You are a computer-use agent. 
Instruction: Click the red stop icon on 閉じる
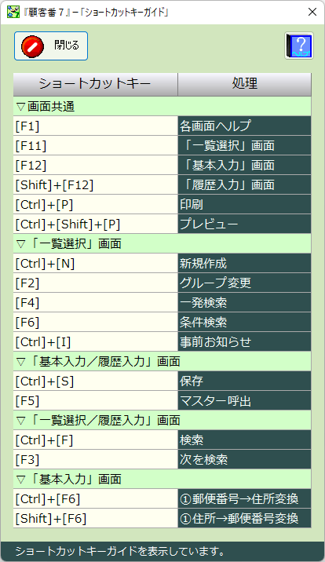click(32, 46)
